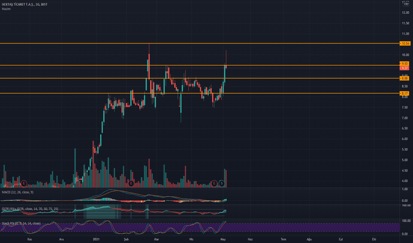Click the earnings 'E' marker near Kas

[x=23, y=183]
